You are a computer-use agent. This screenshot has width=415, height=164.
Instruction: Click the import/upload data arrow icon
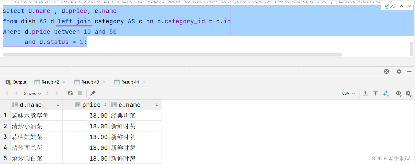pos(375,93)
